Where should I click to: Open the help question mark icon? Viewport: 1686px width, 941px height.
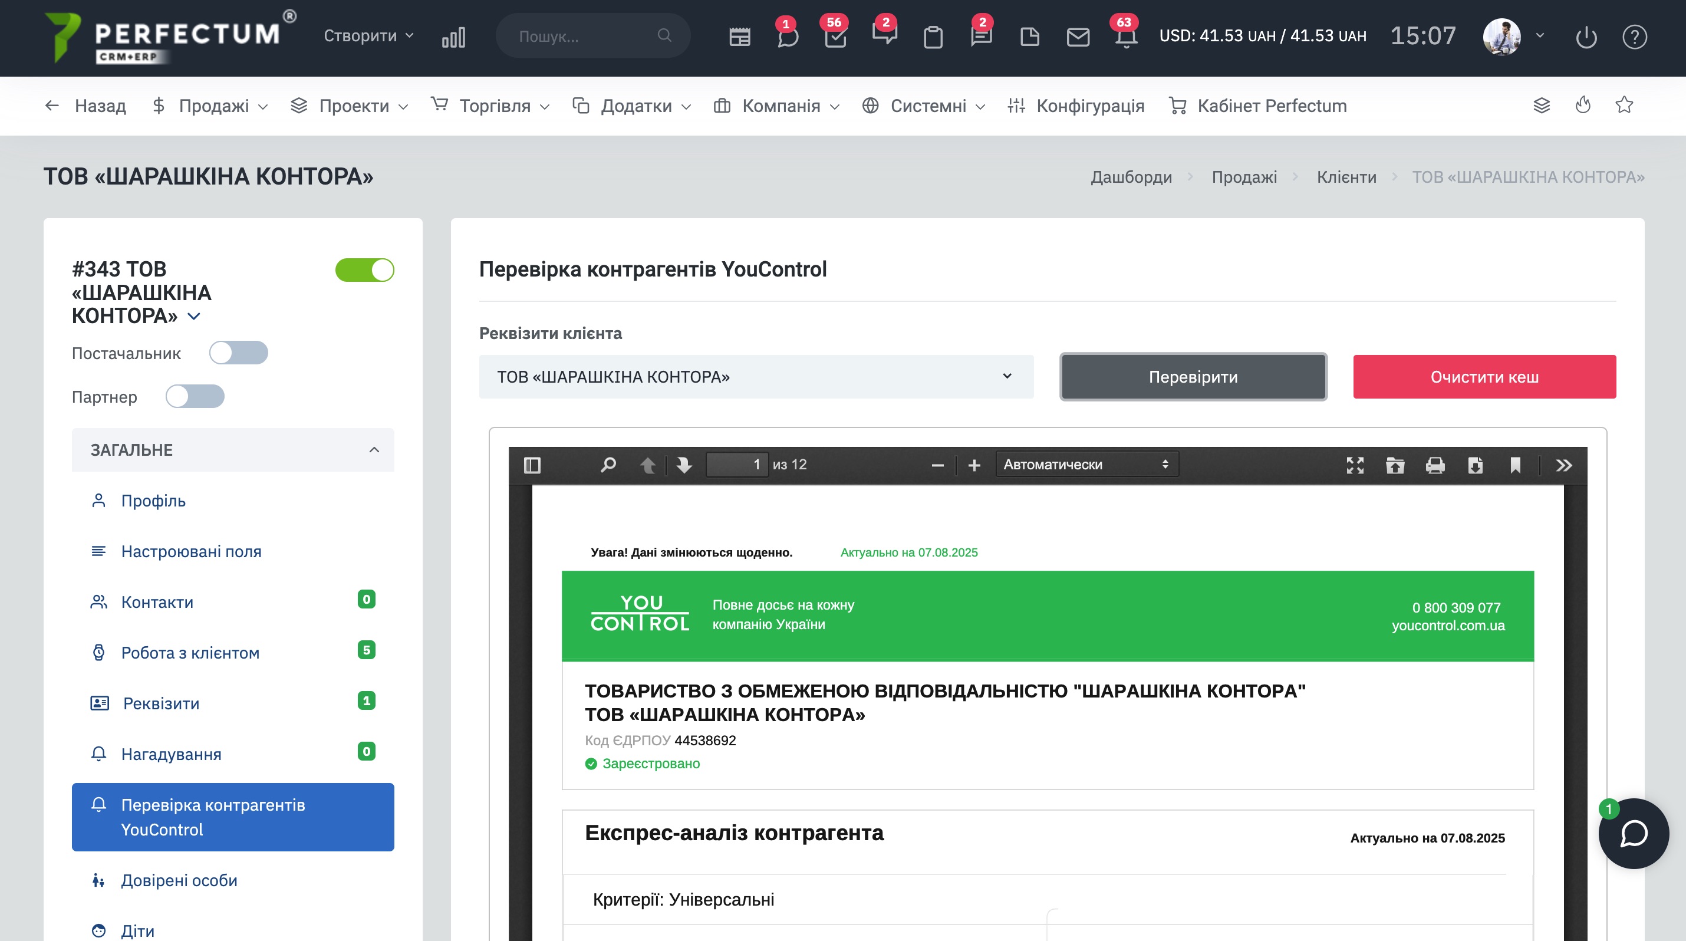coord(1635,37)
